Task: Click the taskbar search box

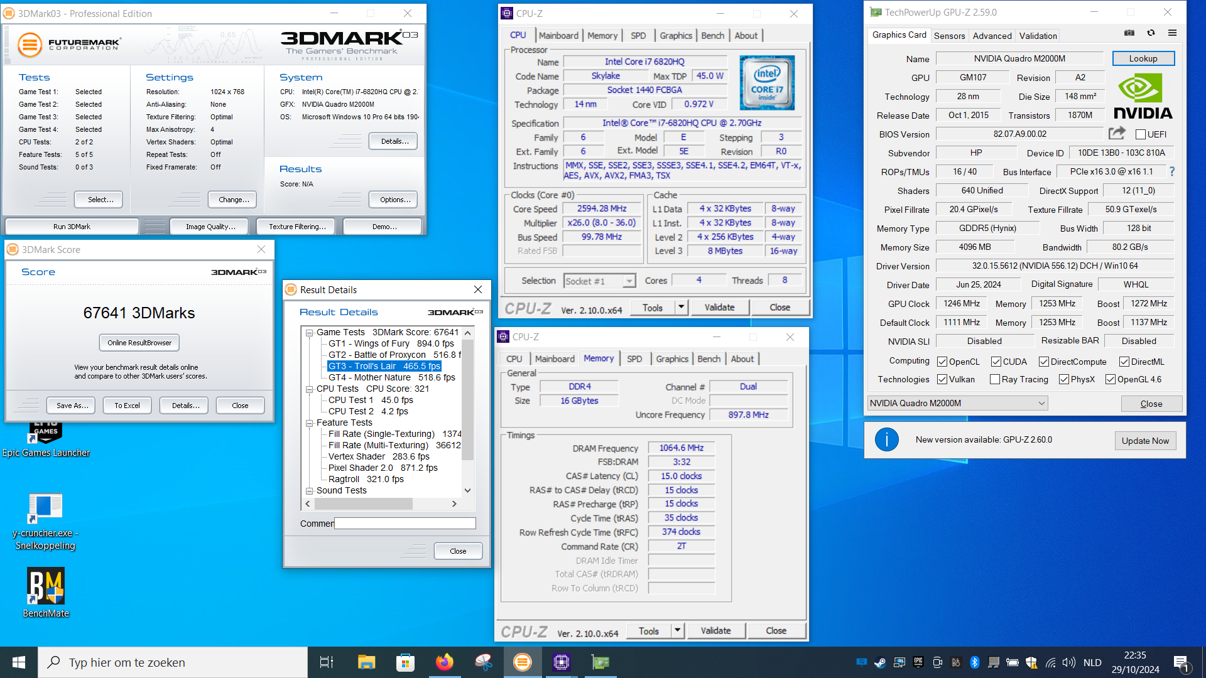Action: [x=173, y=662]
